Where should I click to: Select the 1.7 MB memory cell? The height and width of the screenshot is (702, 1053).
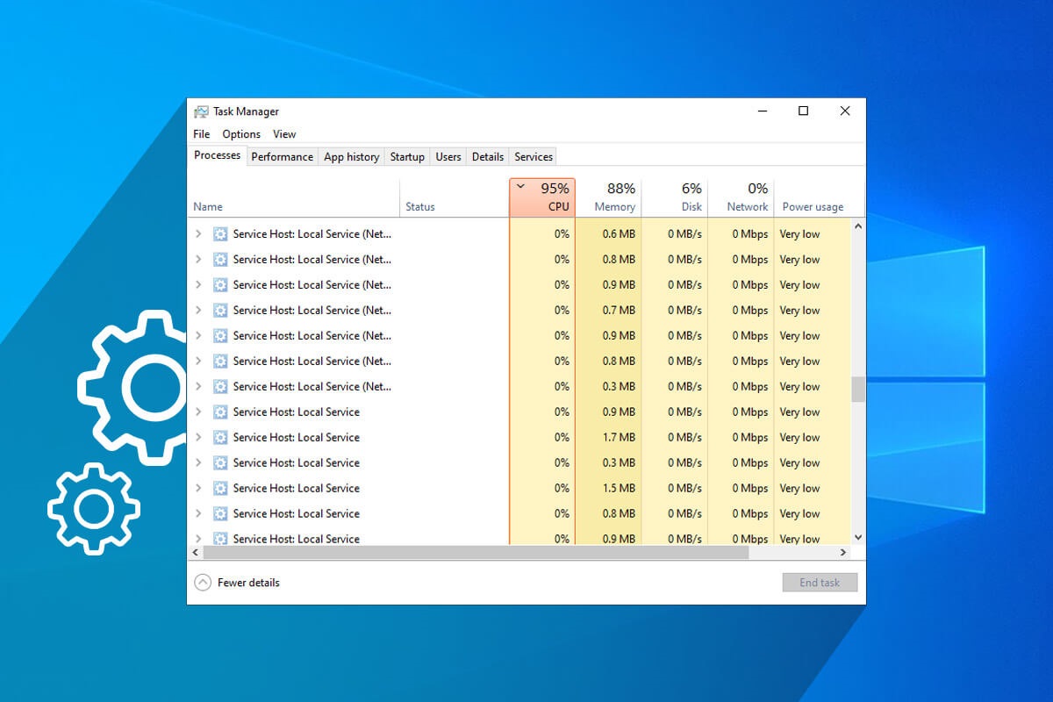pos(608,437)
